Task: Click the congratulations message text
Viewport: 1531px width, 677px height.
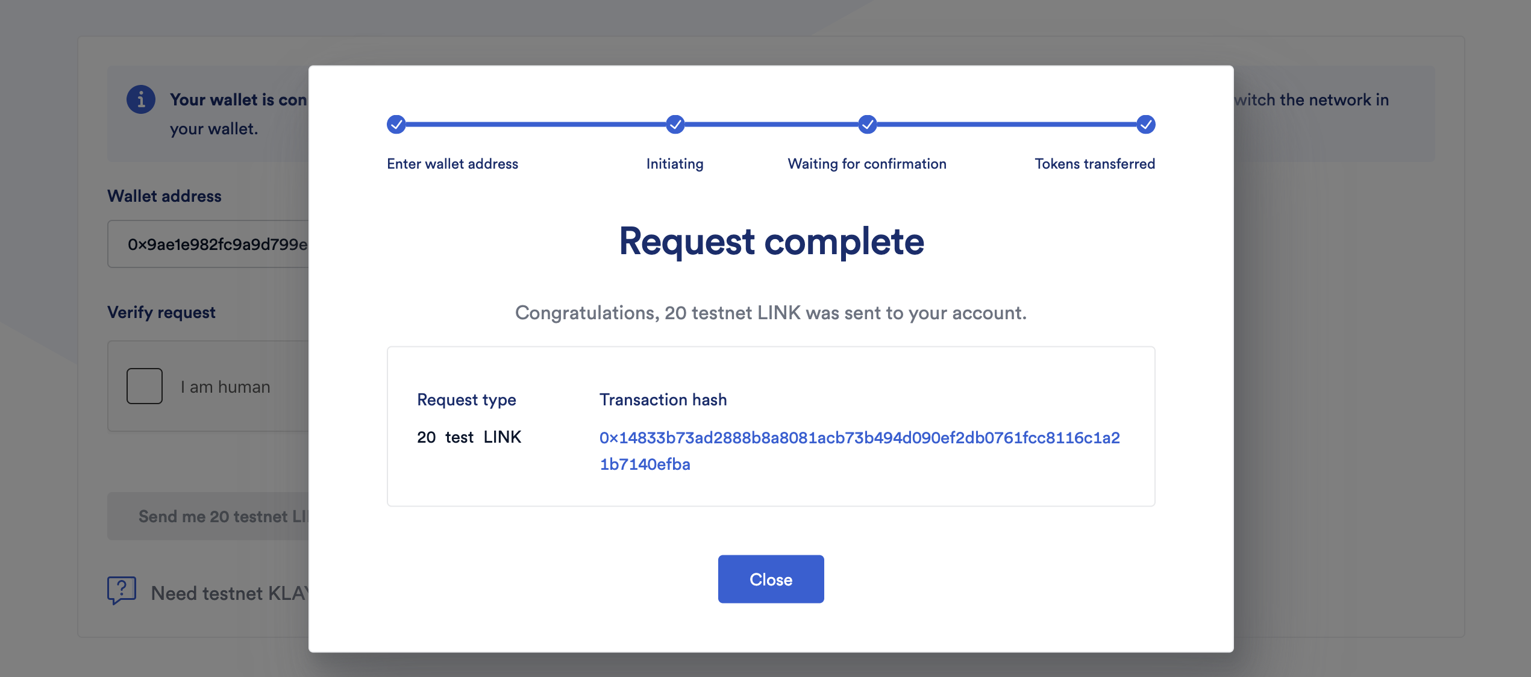Action: click(771, 313)
